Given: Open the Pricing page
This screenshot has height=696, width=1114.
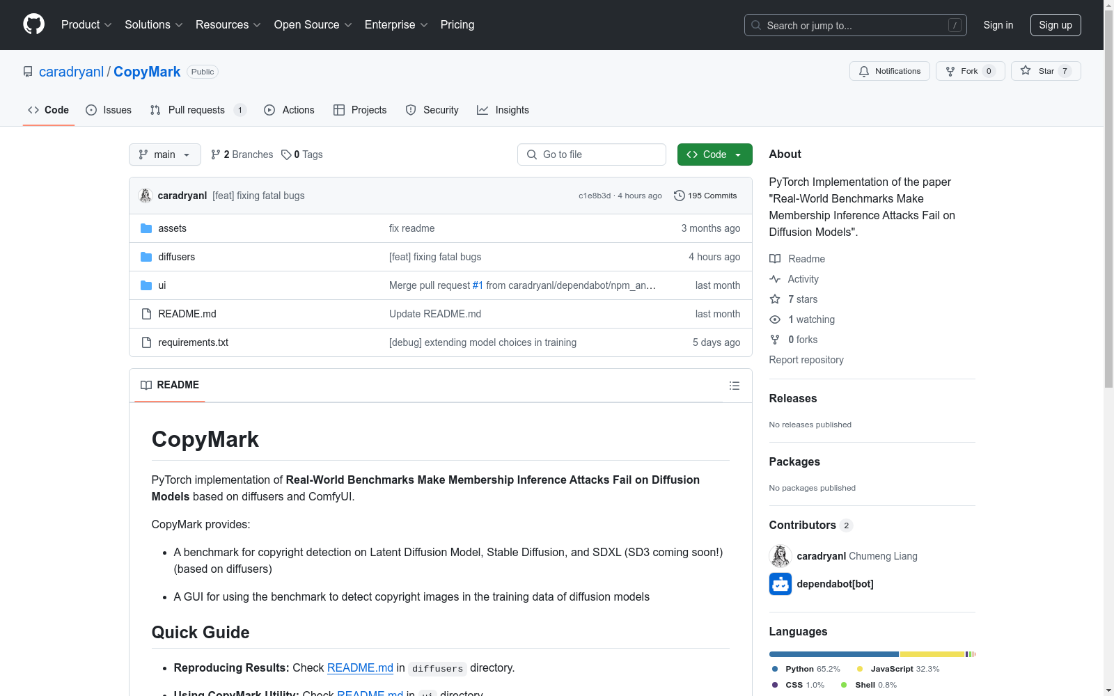Looking at the screenshot, I should pyautogui.click(x=457, y=24).
